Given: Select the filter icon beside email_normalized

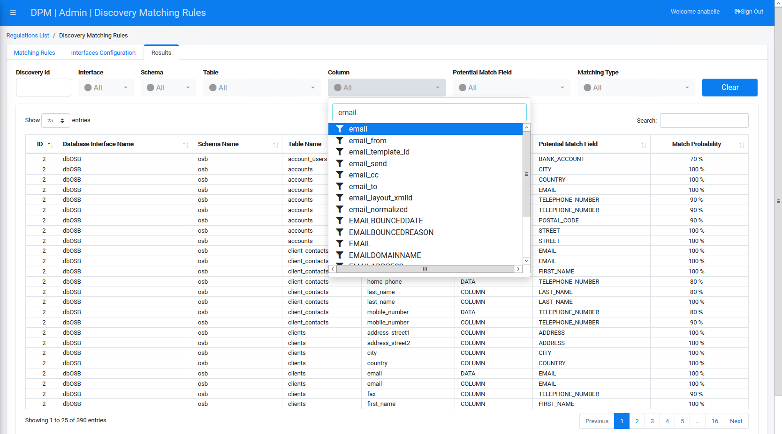Looking at the screenshot, I should tap(340, 209).
